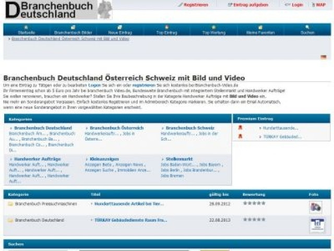Image resolution: width=334 pixels, height=251 pixels.
Task: Open Anzeigen Suche subcategory
Action: pyautogui.click(x=99, y=170)
